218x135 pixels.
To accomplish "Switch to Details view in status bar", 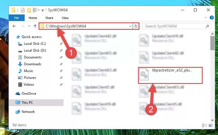I will (x=204, y=125).
